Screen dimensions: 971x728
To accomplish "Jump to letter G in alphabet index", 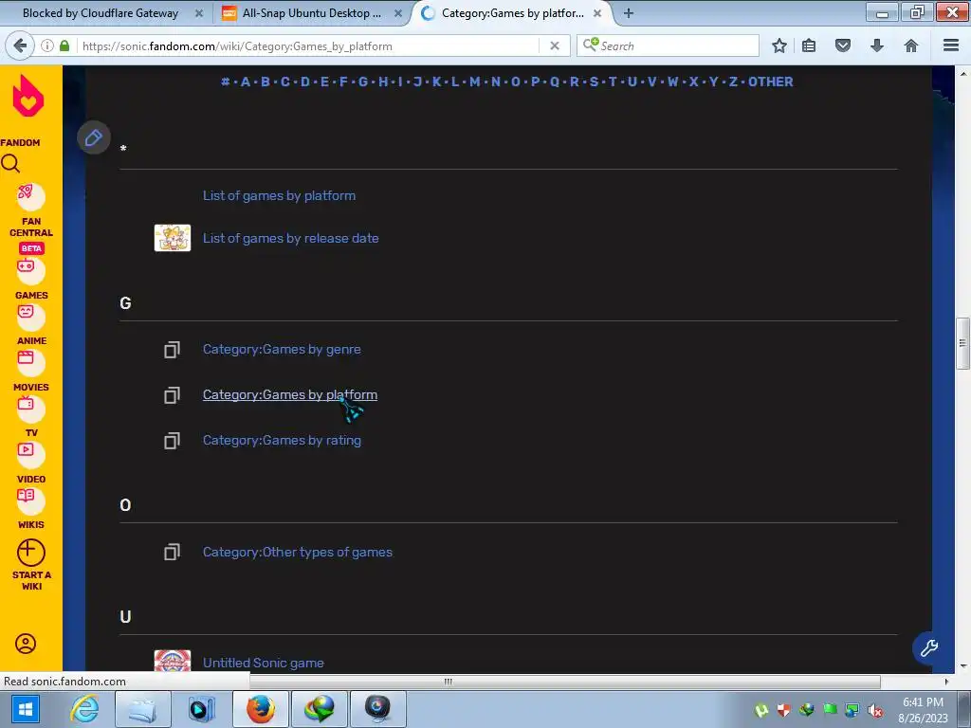I will coord(363,82).
